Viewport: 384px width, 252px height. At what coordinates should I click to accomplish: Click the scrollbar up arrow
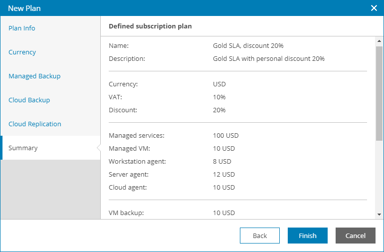[x=380, y=41]
